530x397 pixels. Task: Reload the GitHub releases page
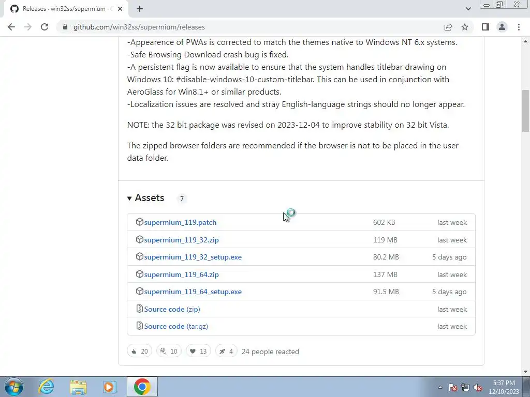45,27
